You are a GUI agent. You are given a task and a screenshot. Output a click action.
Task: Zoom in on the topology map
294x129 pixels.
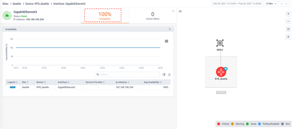point(288,14)
